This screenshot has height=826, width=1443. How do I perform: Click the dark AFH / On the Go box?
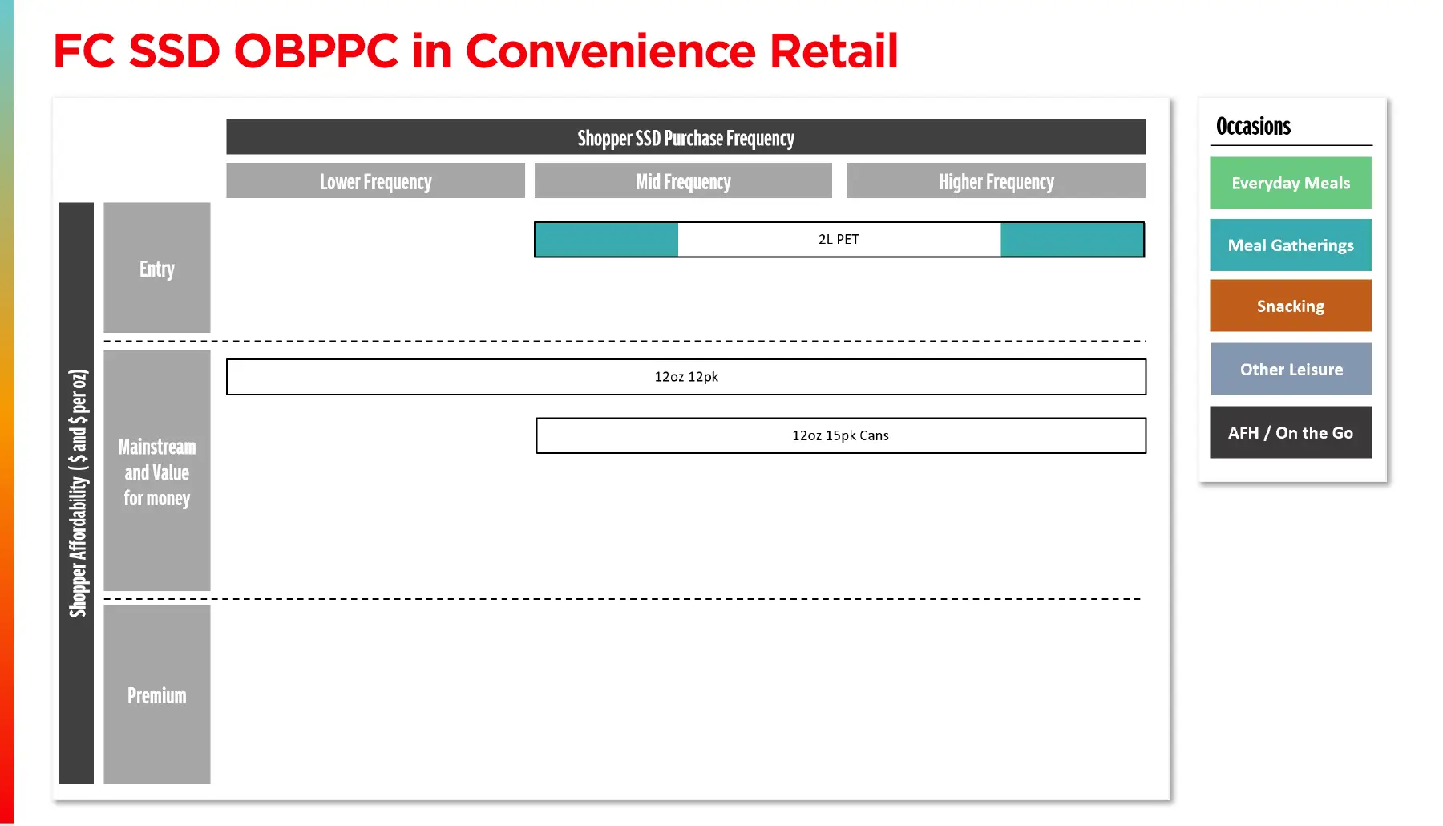(1291, 433)
